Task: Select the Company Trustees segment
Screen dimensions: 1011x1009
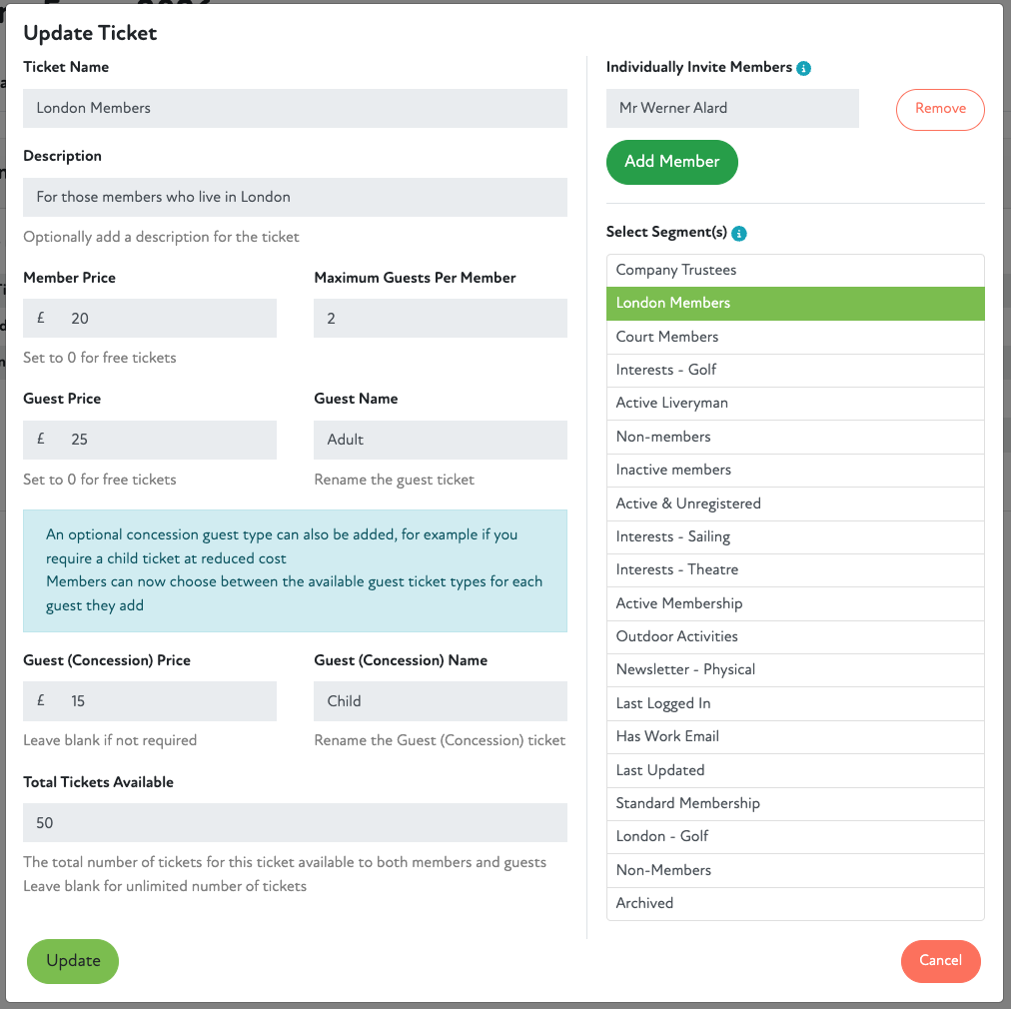Action: coord(794,270)
